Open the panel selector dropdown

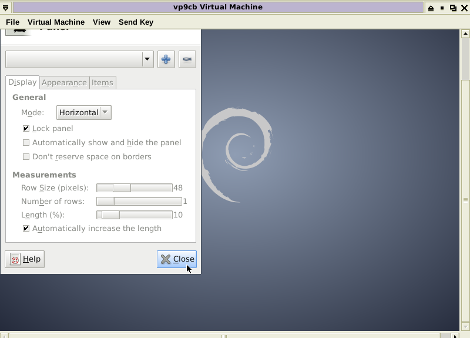point(79,59)
